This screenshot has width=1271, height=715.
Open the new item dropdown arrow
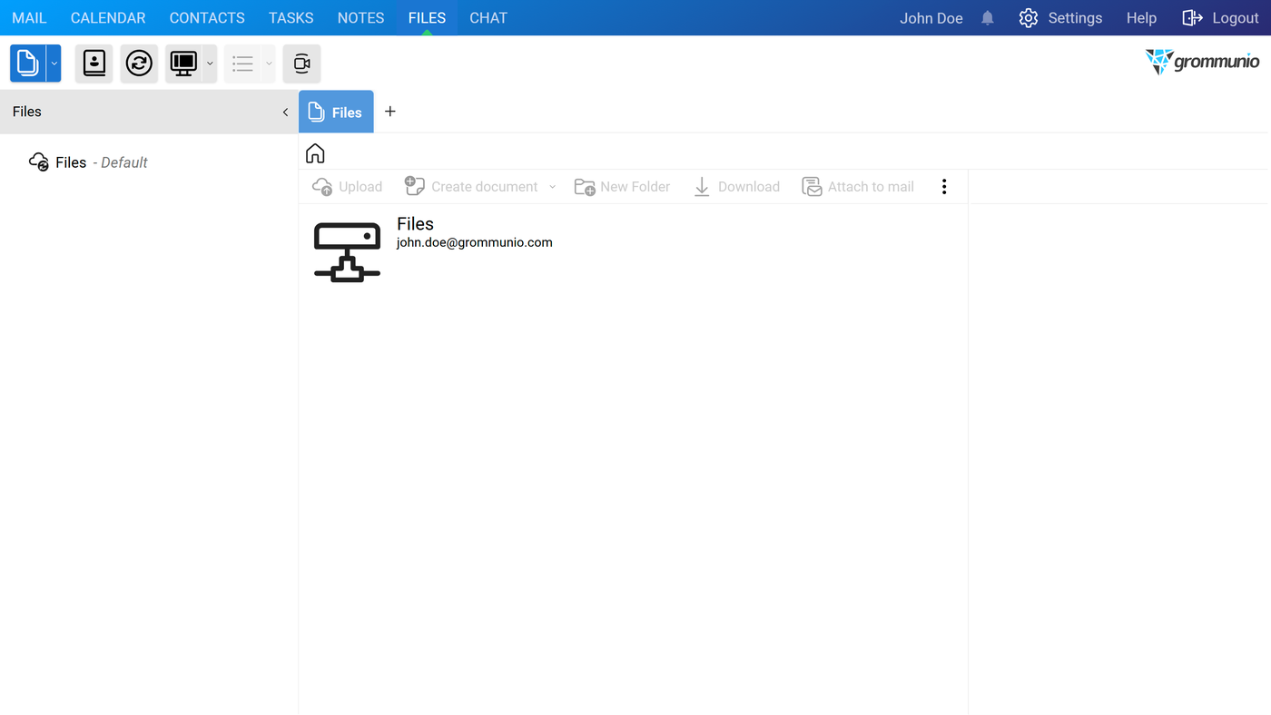pos(54,64)
